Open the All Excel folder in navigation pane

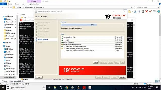[9, 30]
